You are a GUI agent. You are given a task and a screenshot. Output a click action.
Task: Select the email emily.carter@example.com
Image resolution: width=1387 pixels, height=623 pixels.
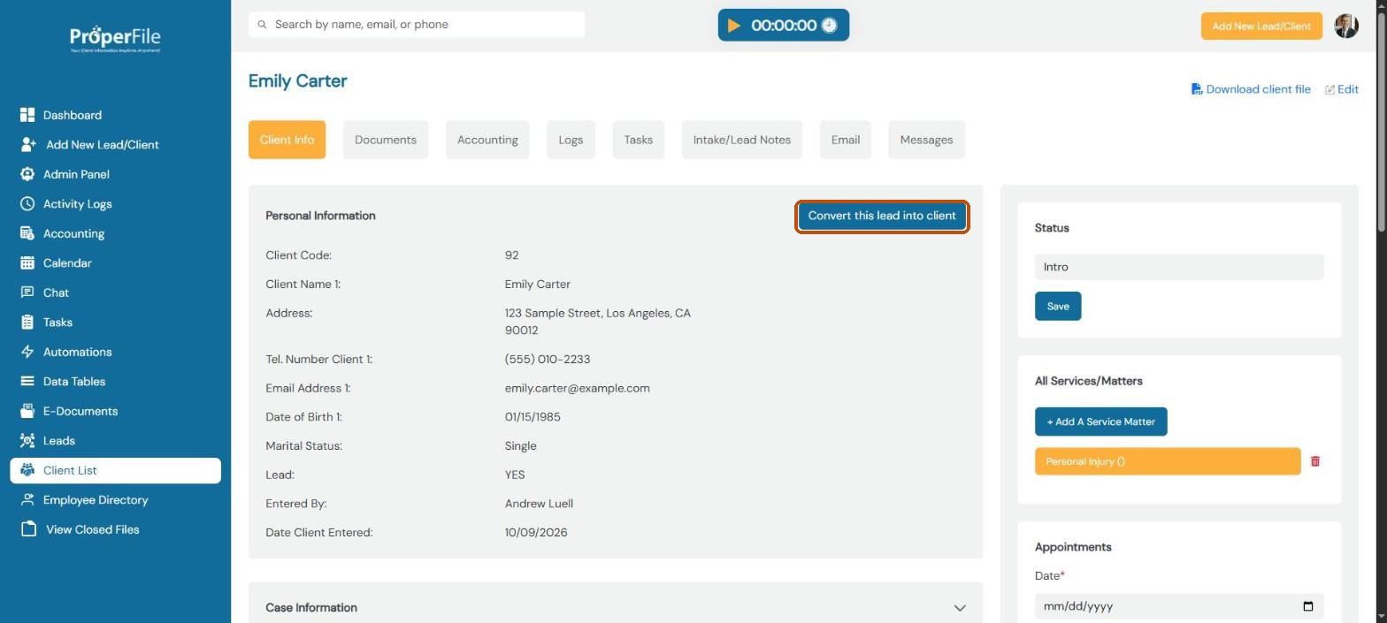(x=577, y=388)
